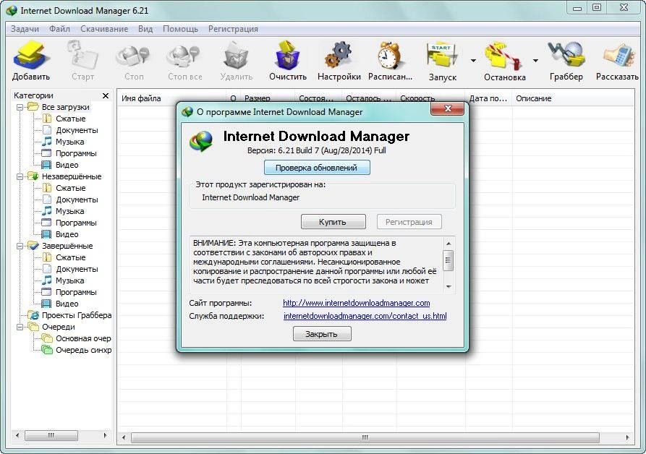This screenshot has height=454, width=646.
Task: Select Музыка under Все загрузки
Action: click(x=70, y=142)
